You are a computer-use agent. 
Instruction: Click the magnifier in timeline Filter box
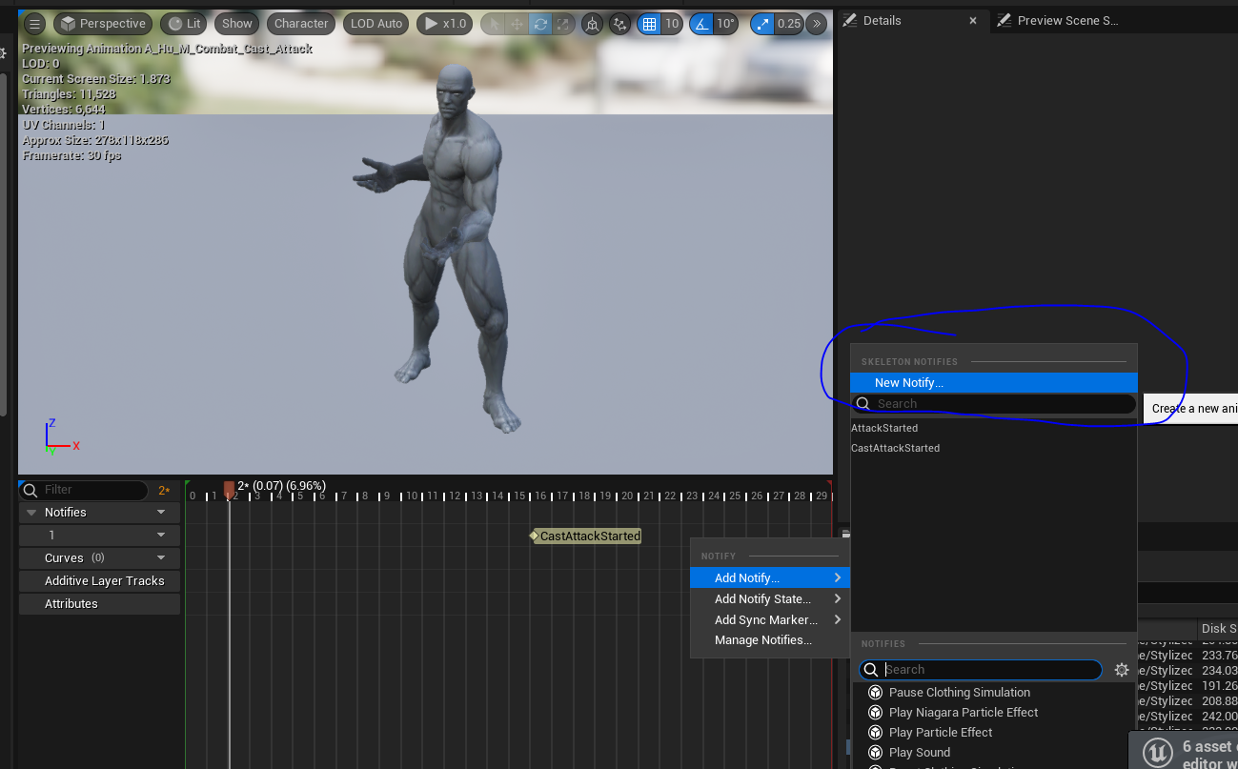click(x=30, y=490)
